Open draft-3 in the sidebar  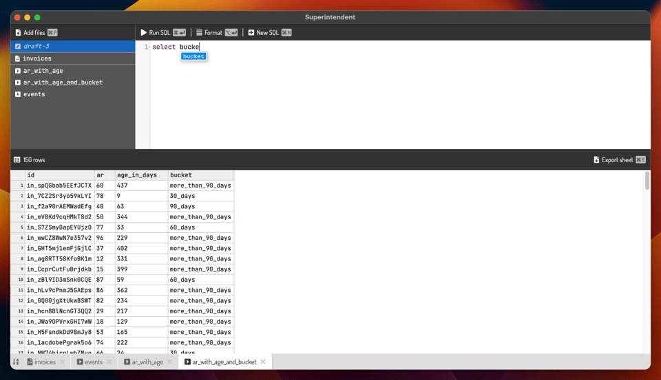[x=36, y=46]
